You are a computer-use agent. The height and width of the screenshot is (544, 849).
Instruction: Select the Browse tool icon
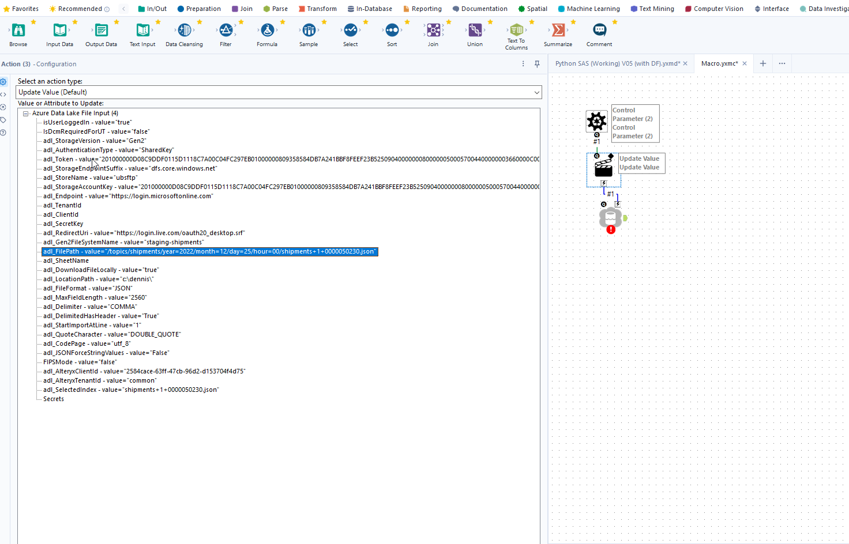point(18,31)
